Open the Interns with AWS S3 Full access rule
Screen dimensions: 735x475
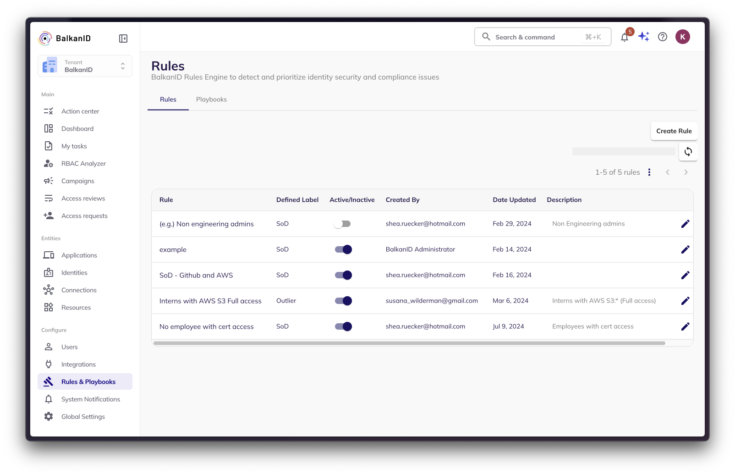[x=210, y=301]
